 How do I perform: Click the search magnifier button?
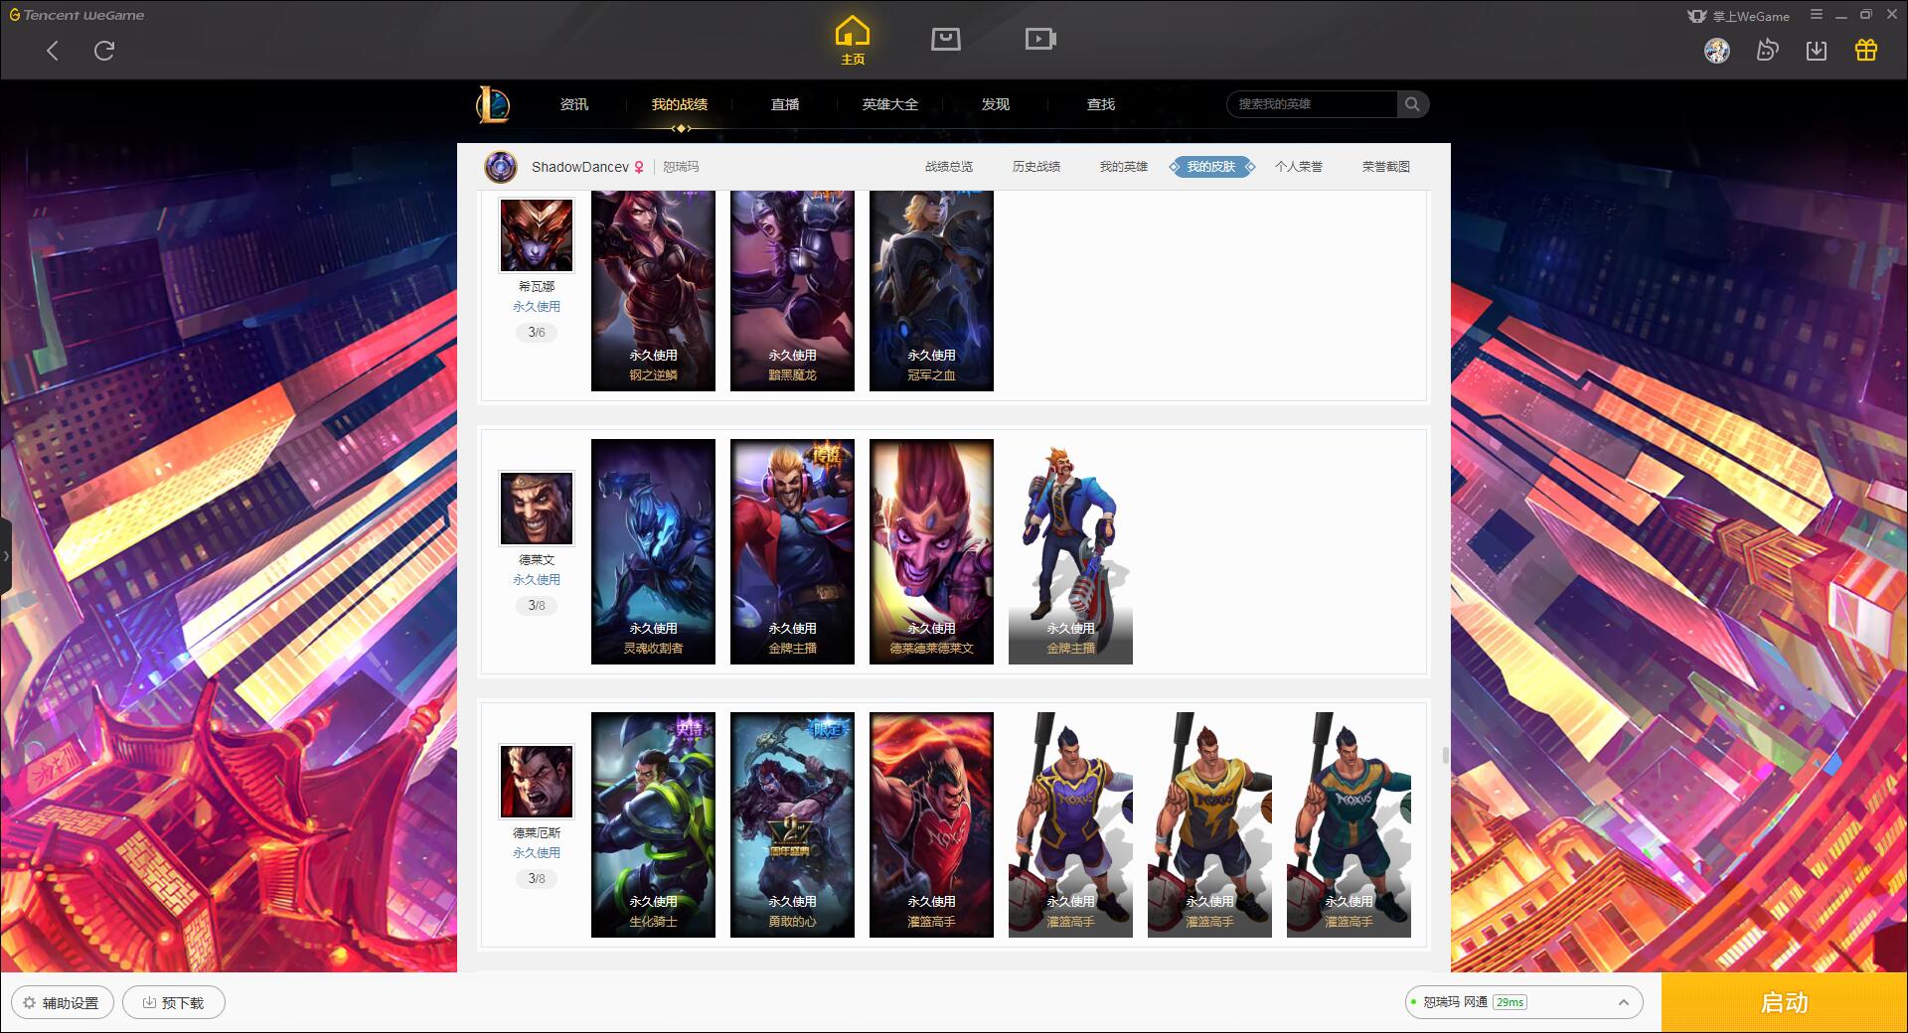(1412, 104)
